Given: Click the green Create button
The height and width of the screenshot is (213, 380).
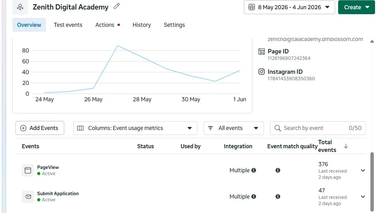Looking at the screenshot, I should [x=357, y=7].
